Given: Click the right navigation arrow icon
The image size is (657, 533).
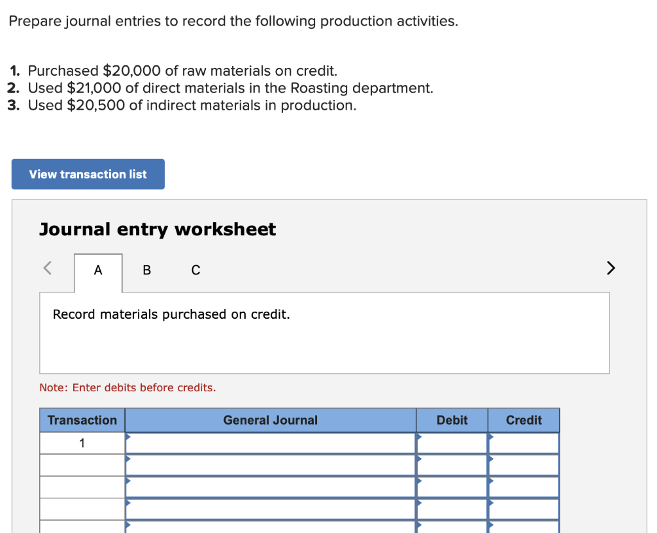Looking at the screenshot, I should (610, 268).
